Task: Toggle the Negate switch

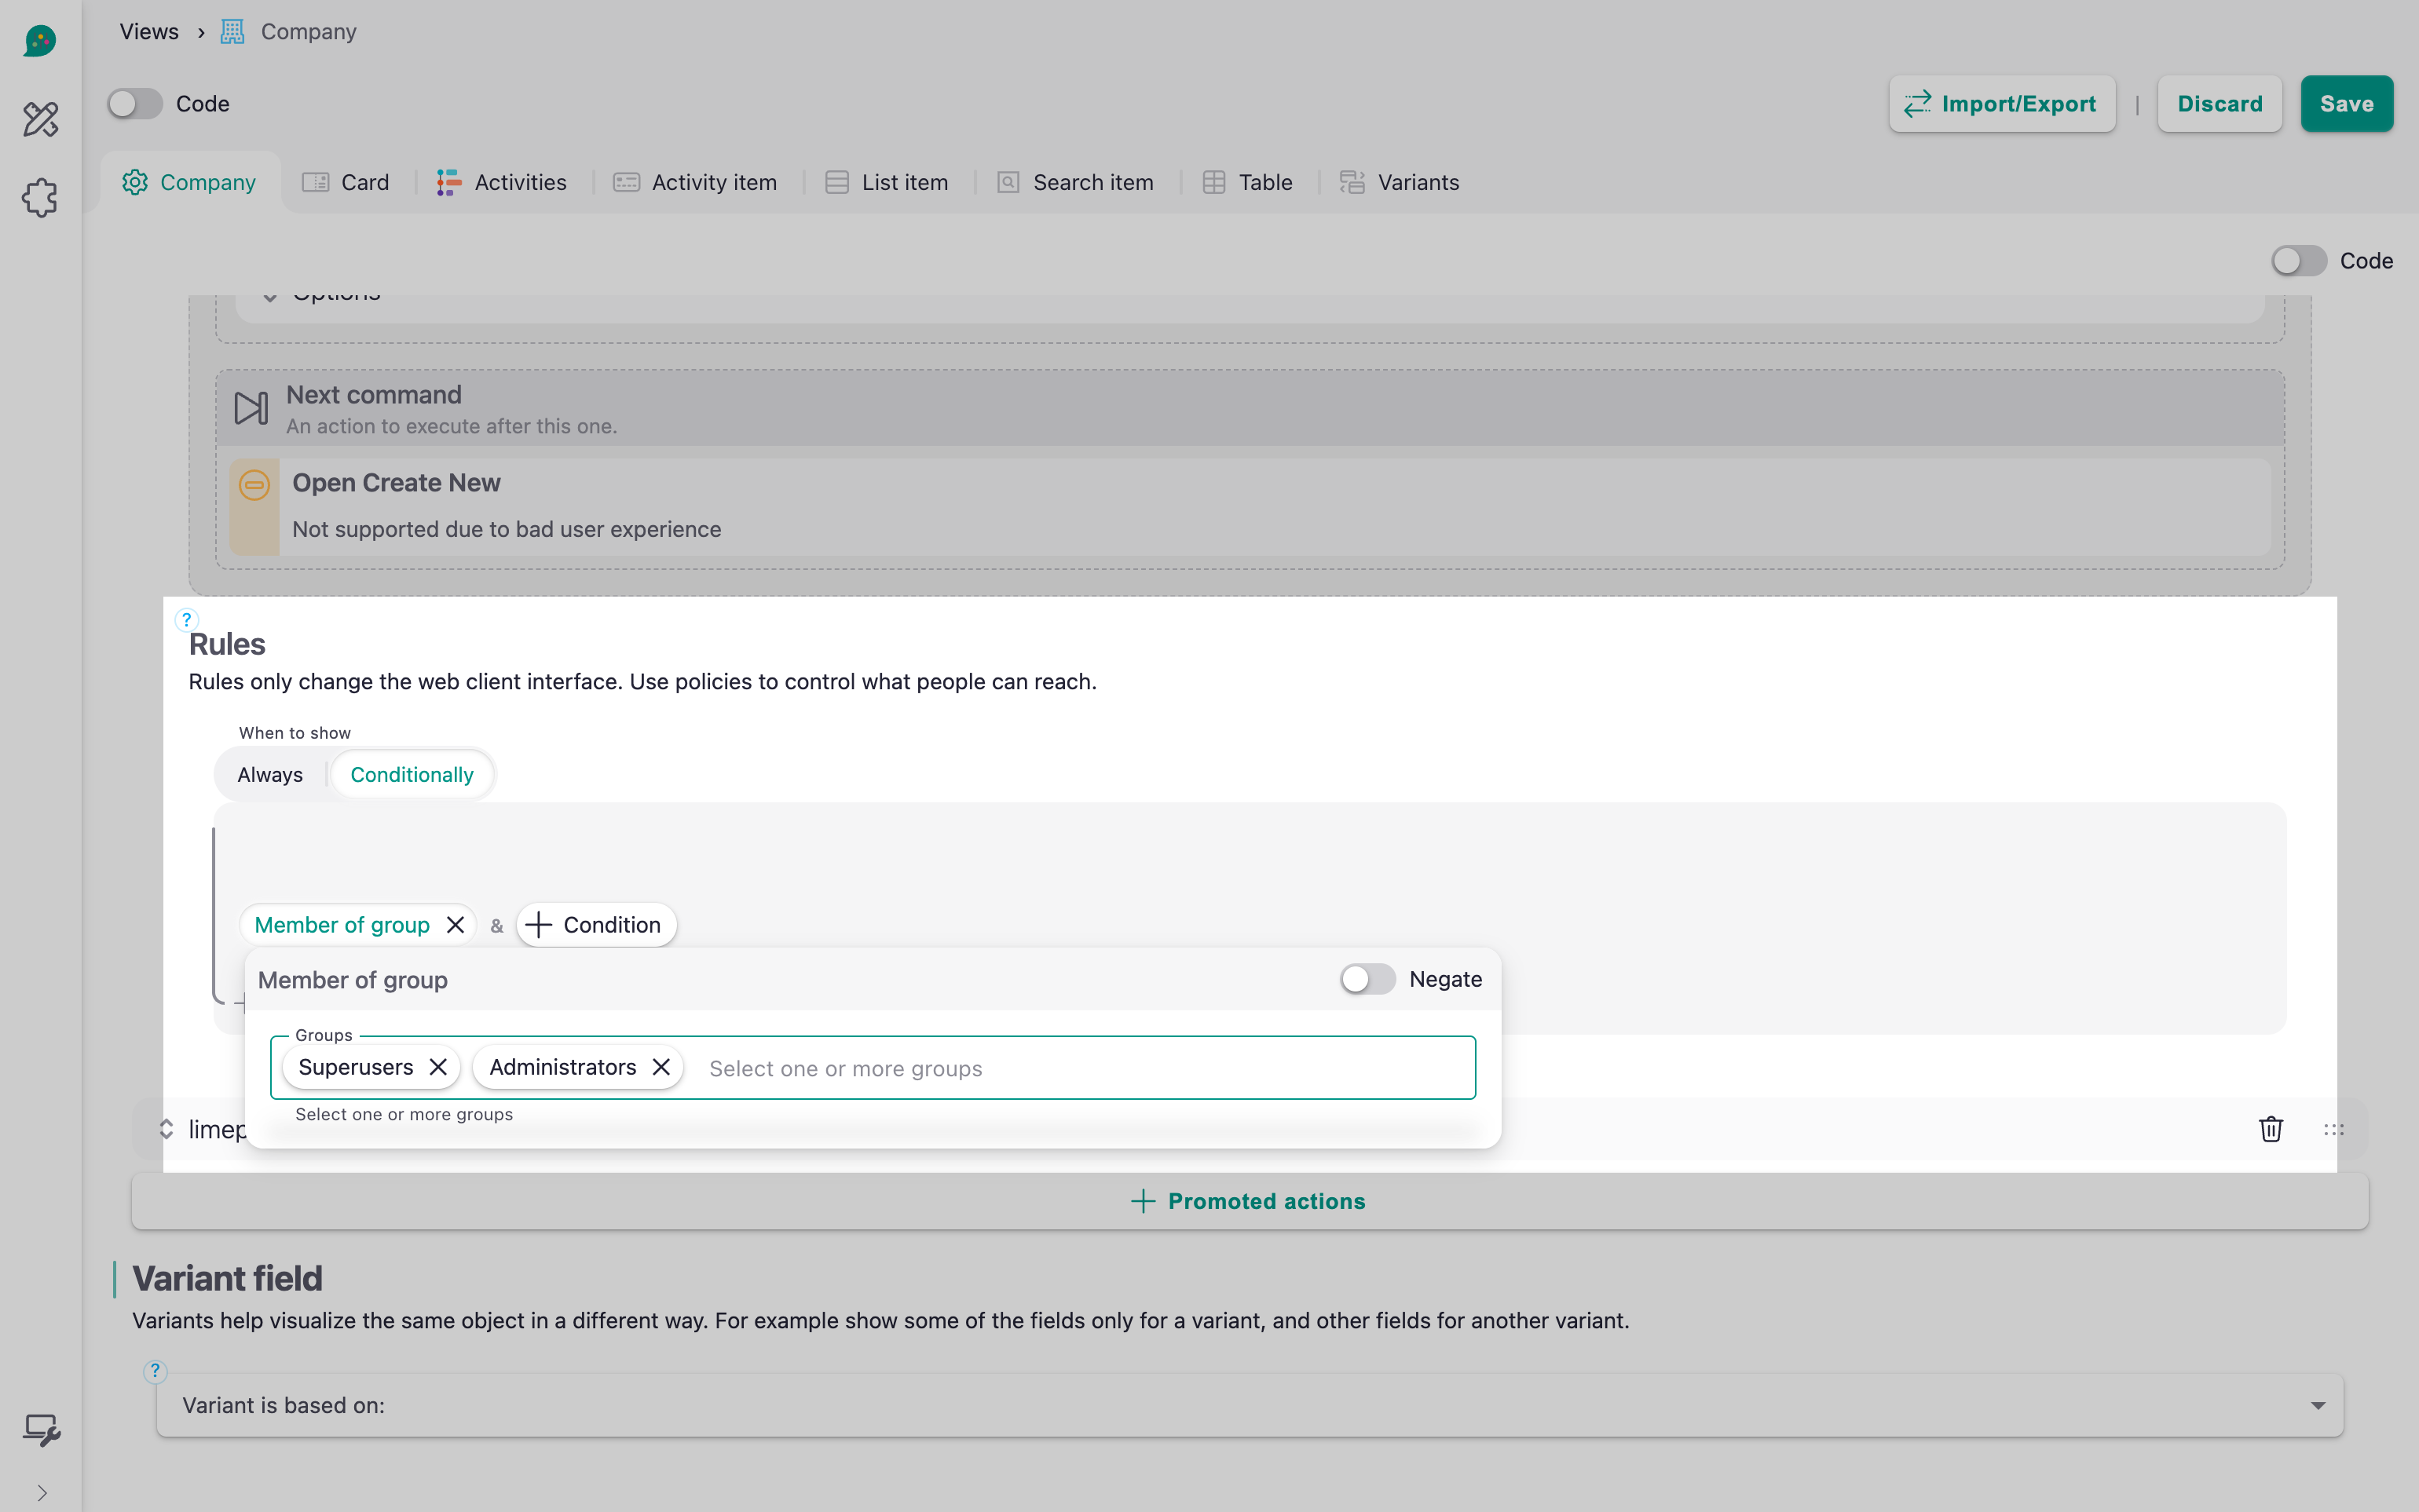Action: (1367, 979)
